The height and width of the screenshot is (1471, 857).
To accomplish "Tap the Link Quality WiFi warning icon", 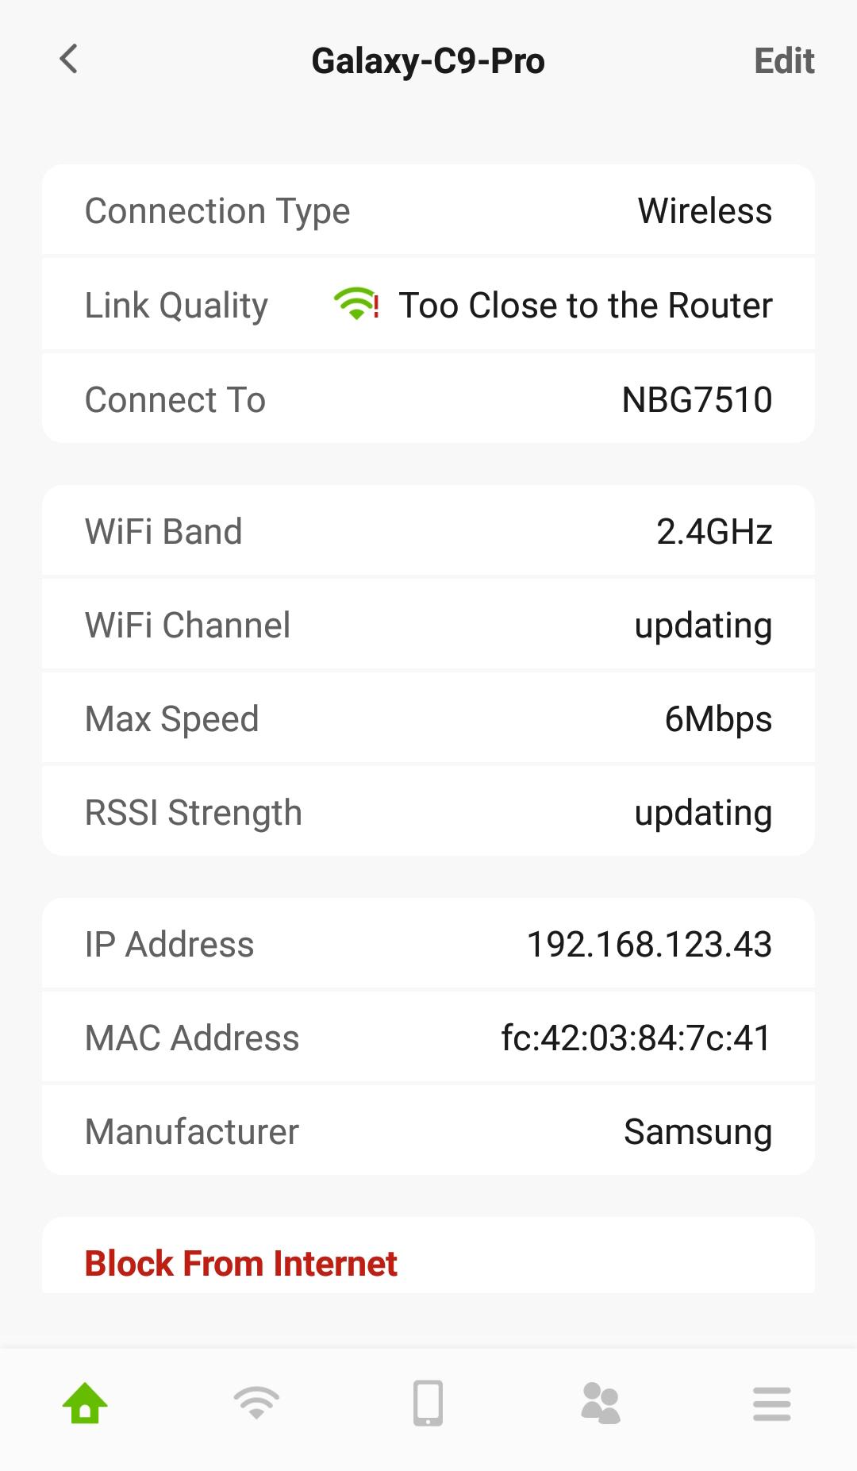I will tap(356, 304).
